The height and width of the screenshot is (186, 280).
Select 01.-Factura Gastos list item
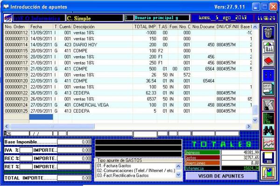pyautogui.click(x=114, y=165)
